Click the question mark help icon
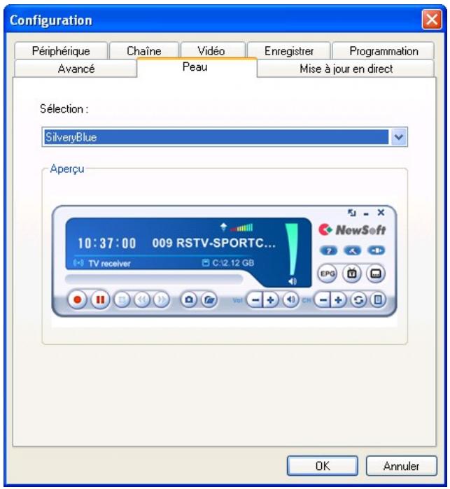Viewport: 450px width, 489px height. coord(329,250)
